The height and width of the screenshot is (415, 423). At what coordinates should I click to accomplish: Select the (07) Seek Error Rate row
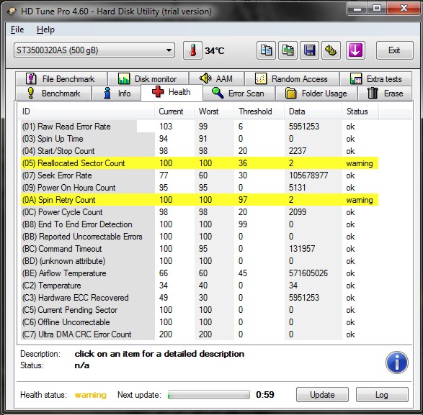[x=200, y=175]
